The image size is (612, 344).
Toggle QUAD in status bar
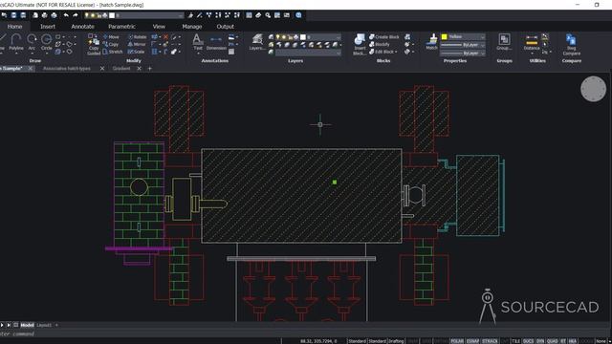[553, 341]
